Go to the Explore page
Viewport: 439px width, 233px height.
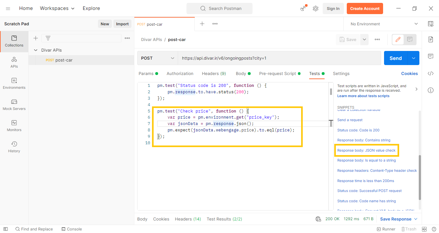click(x=91, y=8)
